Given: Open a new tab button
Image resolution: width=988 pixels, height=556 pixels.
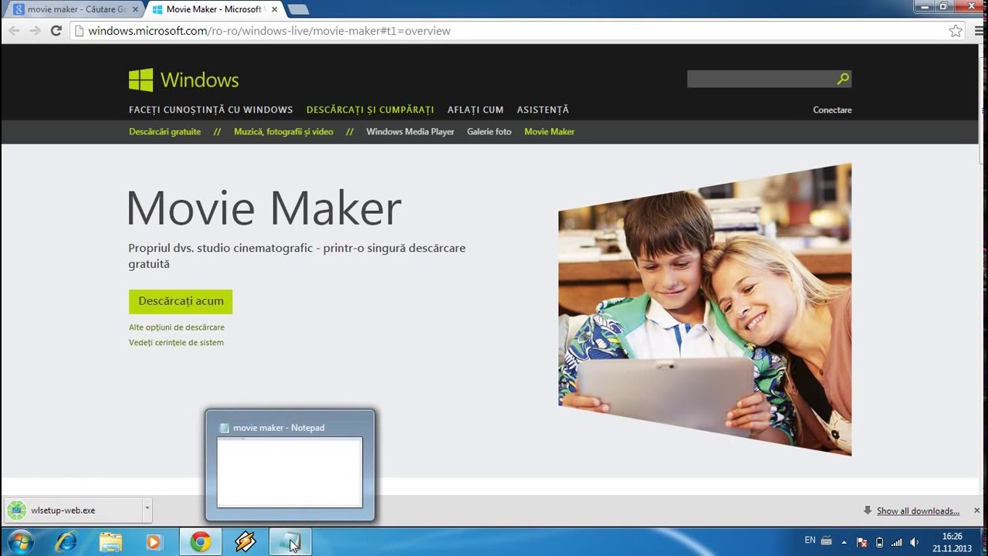Looking at the screenshot, I should [x=299, y=9].
